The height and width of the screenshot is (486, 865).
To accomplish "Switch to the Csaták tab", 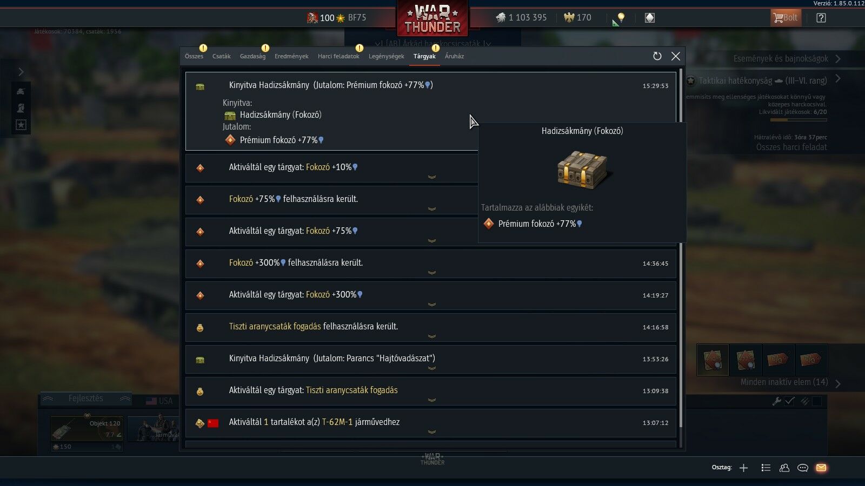I will [221, 56].
